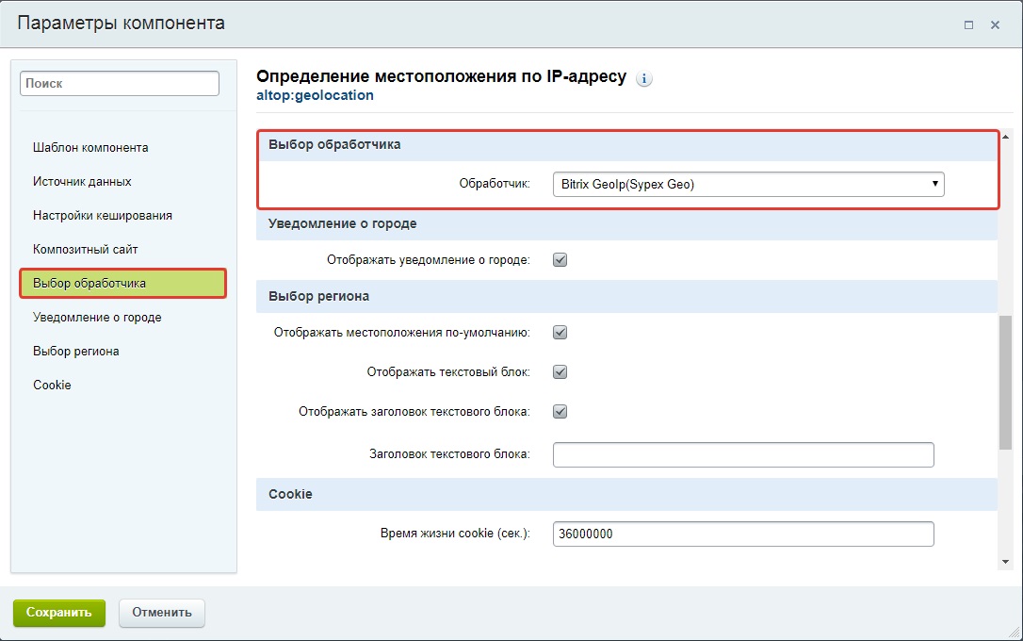Select Шаблон компонента in sidebar

(x=90, y=148)
